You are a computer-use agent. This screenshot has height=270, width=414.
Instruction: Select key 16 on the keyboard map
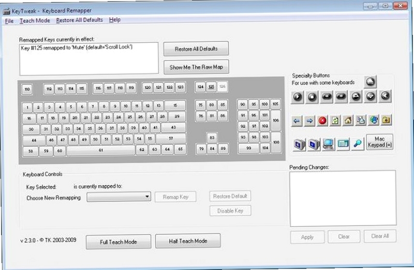tap(29, 118)
